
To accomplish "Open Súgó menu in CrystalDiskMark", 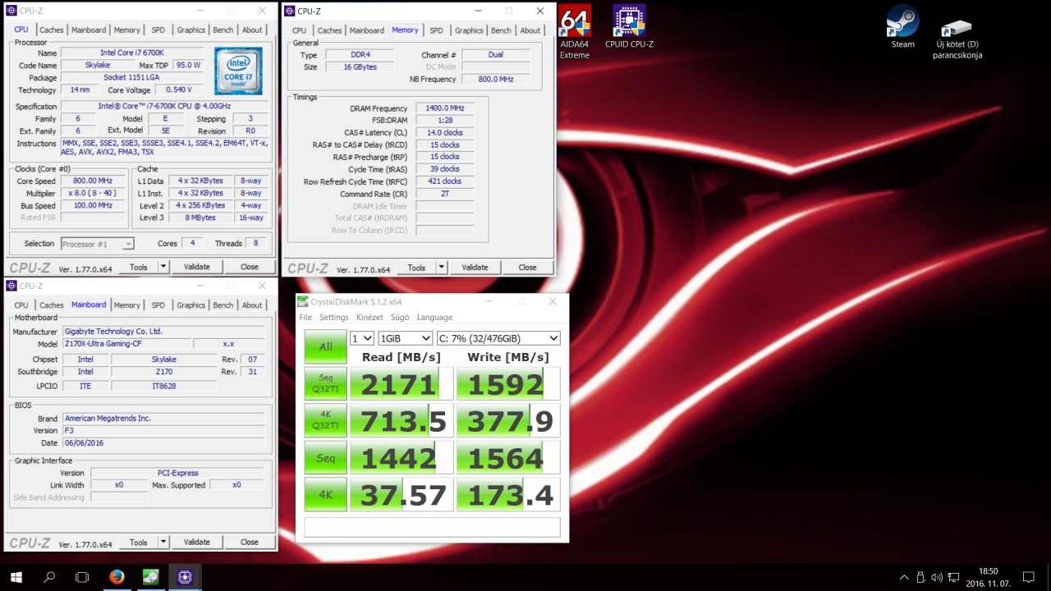I will pos(400,317).
